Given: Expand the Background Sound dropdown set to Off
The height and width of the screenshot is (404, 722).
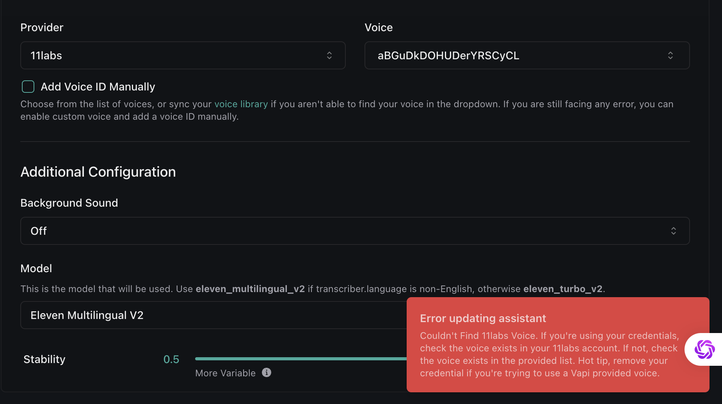Looking at the screenshot, I should coord(355,231).
